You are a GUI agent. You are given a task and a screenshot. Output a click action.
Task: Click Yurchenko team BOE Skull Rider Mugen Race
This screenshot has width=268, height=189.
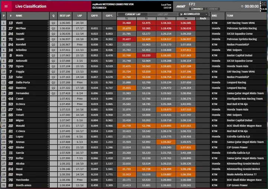pyautogui.click(x=244, y=180)
